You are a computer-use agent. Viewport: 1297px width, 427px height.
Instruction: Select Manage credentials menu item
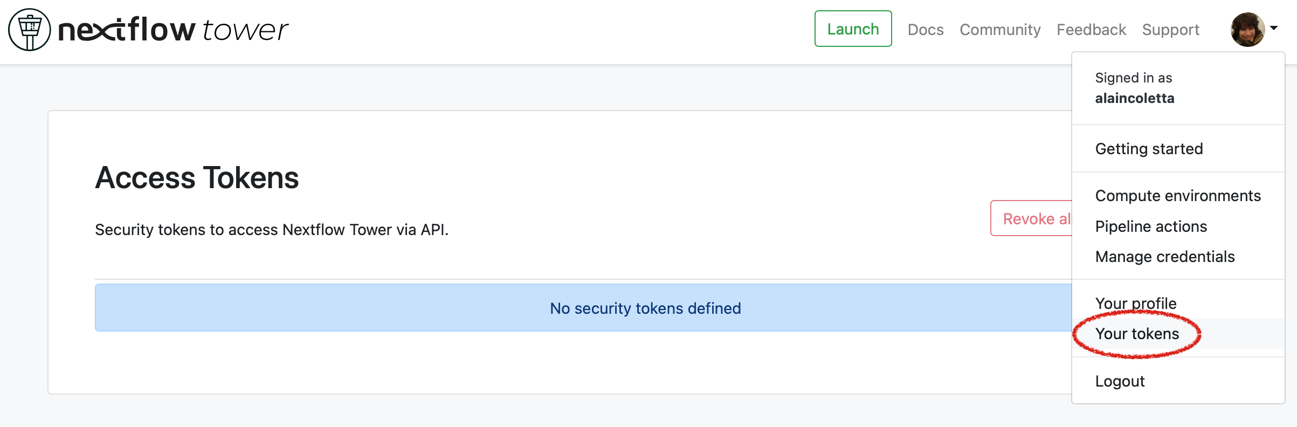click(x=1164, y=257)
